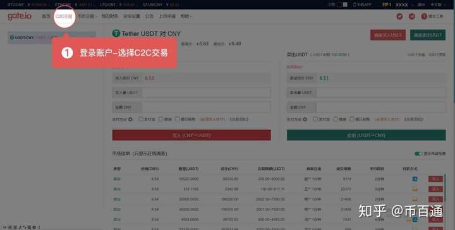Click the bank card icon in the 22370 row

click(415, 189)
